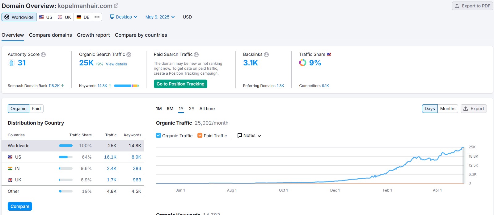Viewport: 494px width, 215px height.
Task: Set chart range to 2Y
Action: (192, 109)
